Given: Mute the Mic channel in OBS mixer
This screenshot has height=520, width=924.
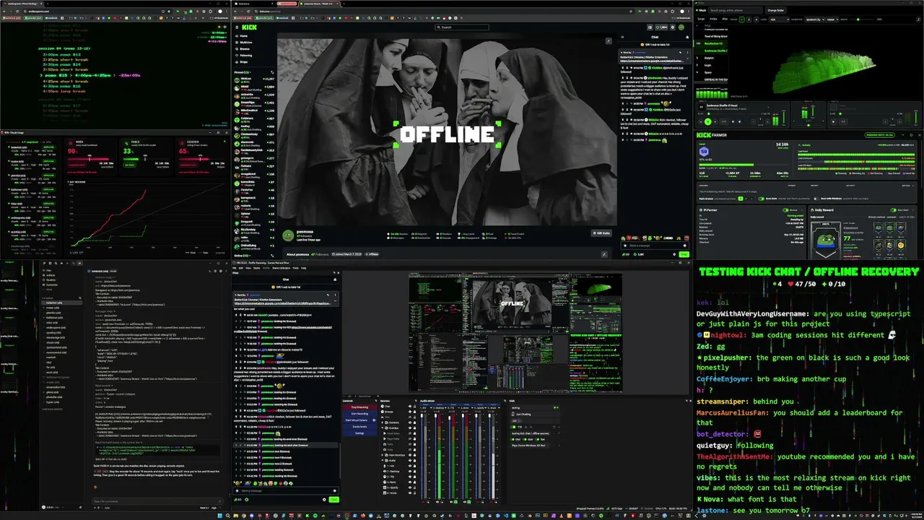Looking at the screenshot, I should 424,502.
